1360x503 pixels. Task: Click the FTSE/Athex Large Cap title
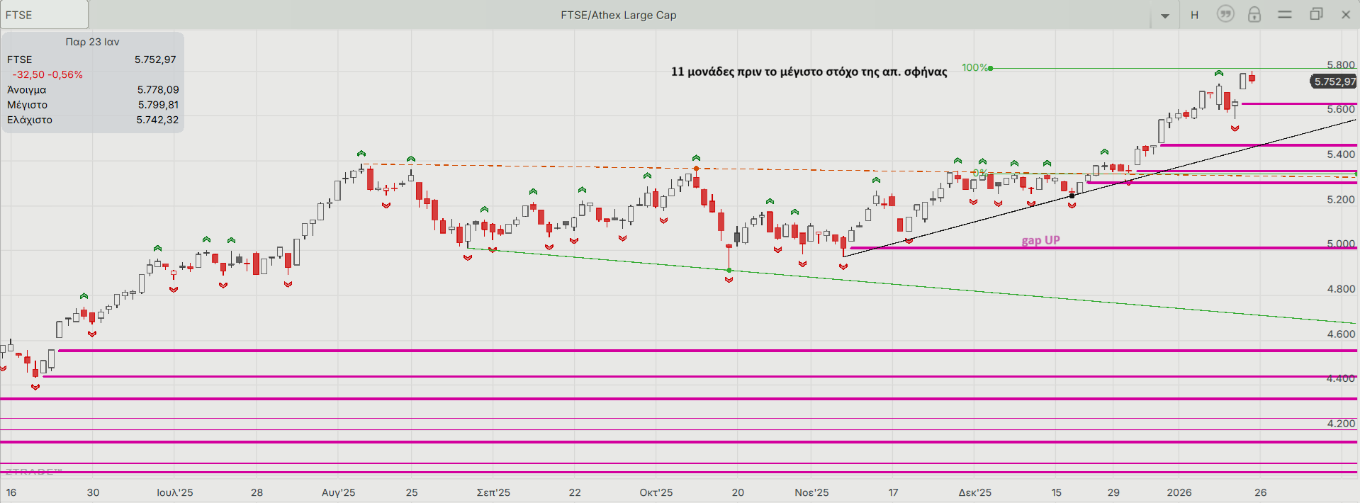pos(618,15)
